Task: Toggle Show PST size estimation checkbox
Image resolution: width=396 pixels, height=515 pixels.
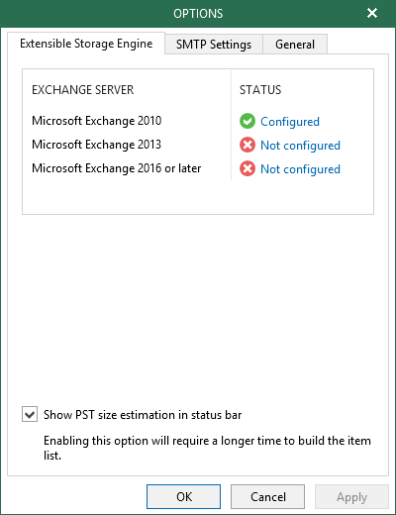Action: tap(30, 414)
